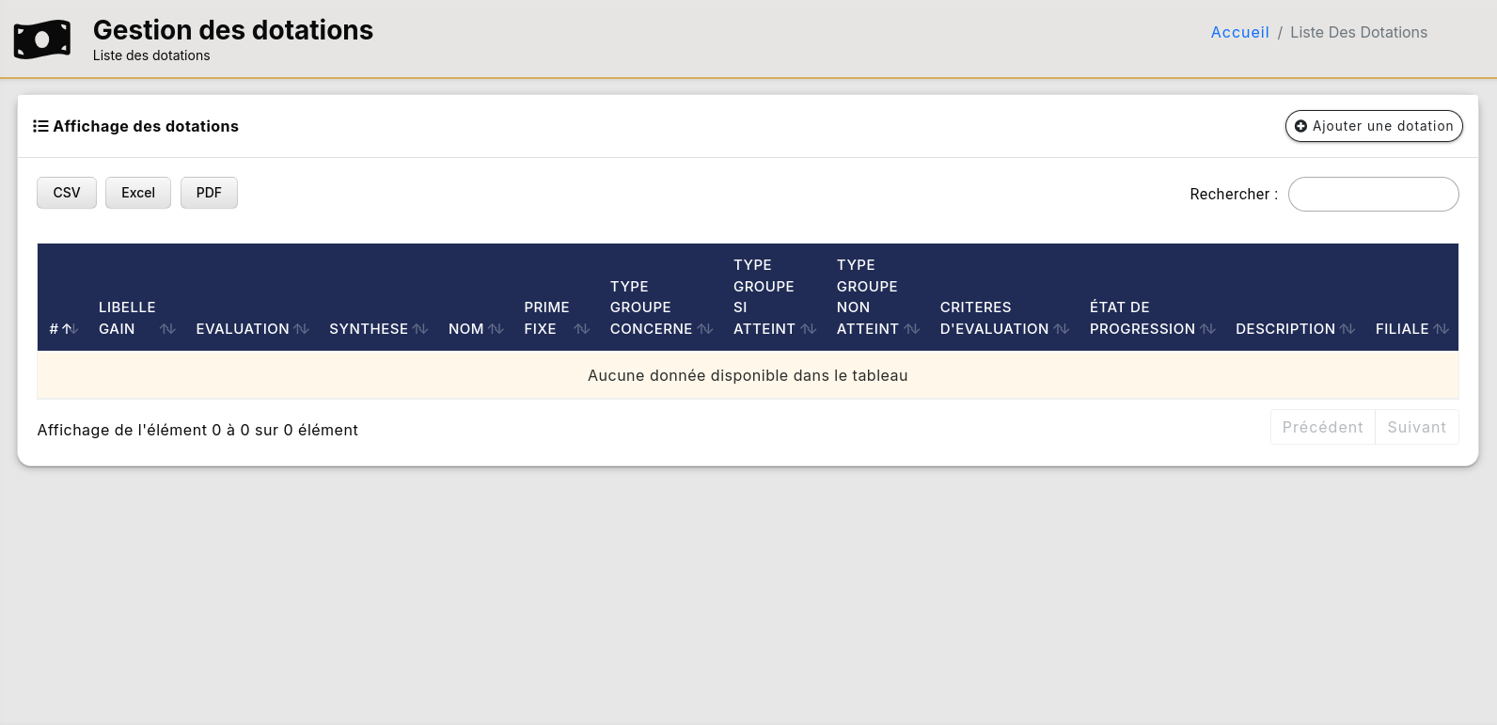Sort by EVALUATION column arrows
The height and width of the screenshot is (725, 1497).
[301, 329]
